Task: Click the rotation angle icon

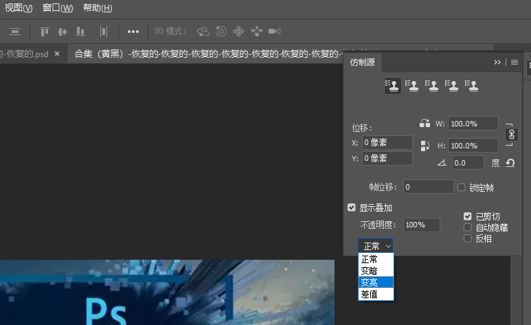Action: [442, 163]
